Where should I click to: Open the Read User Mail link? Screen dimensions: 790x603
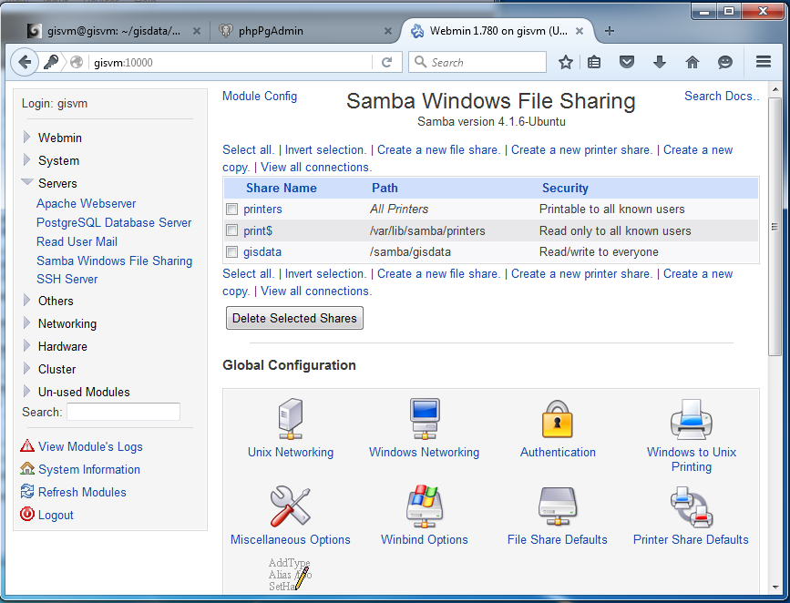(77, 241)
